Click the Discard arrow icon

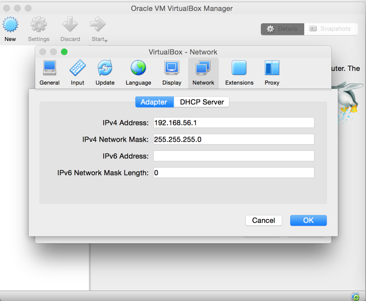coord(70,24)
